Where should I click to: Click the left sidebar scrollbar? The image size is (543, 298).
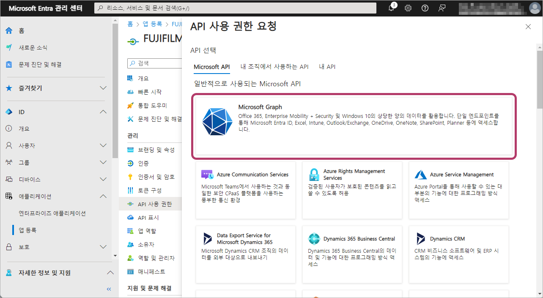pos(115,90)
